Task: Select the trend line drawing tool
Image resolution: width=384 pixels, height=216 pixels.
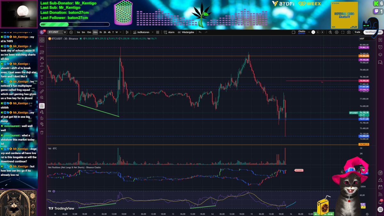Action: coord(42,46)
